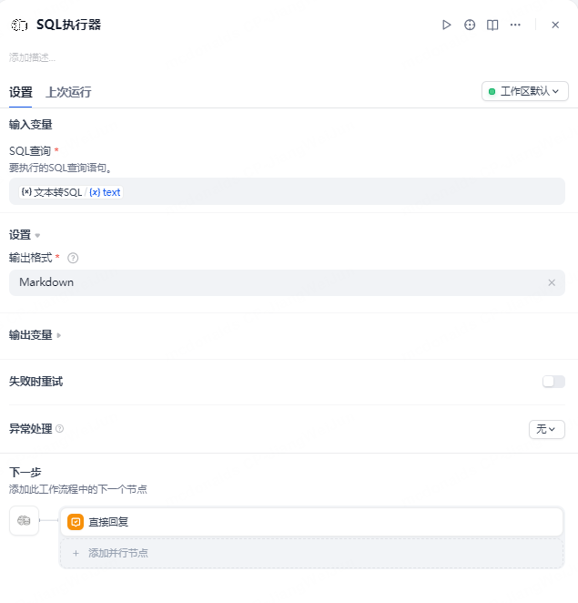This screenshot has height=603, width=578.
Task: Click the SQL查询 variable input field
Action: click(x=337, y=192)
